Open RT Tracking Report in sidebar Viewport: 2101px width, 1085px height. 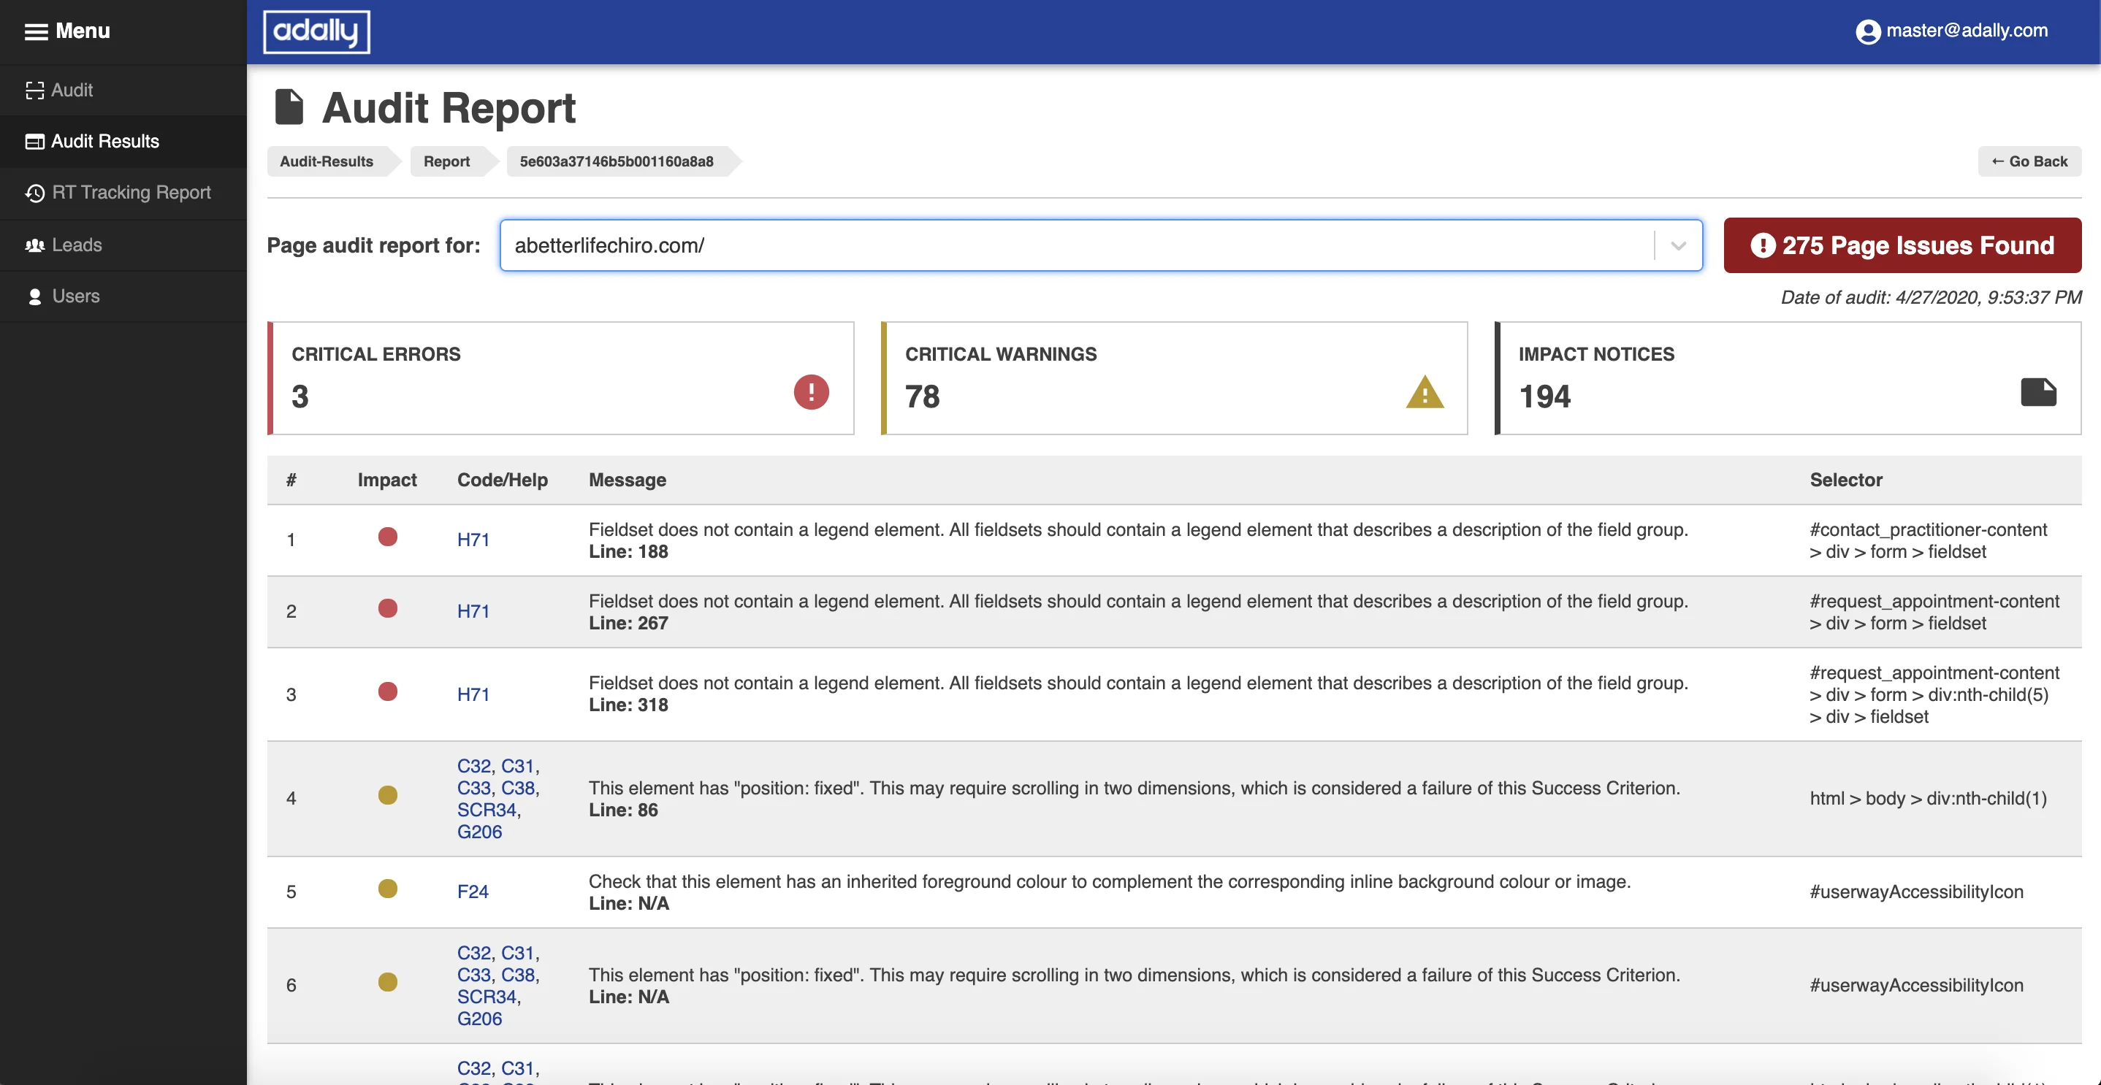tap(131, 192)
